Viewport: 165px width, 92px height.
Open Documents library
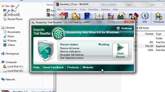point(14,32)
